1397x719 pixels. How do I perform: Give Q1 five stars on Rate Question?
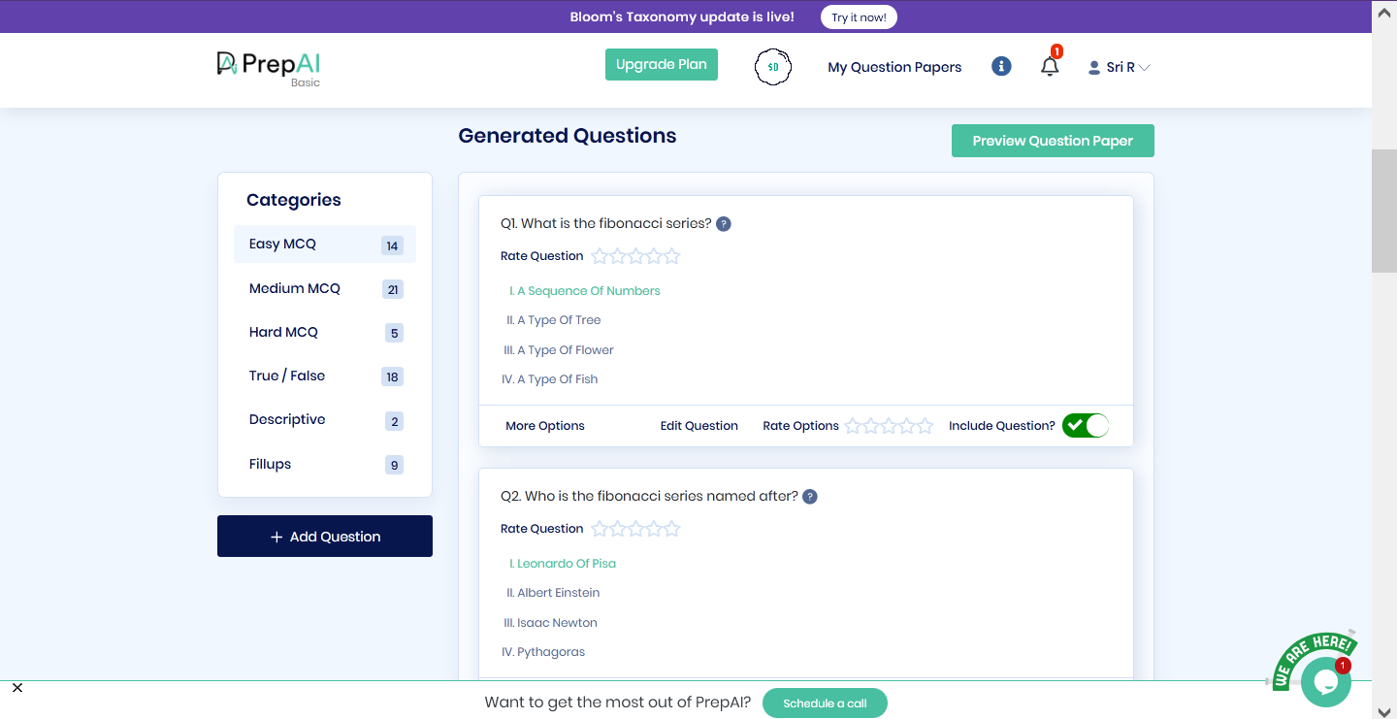(x=670, y=256)
